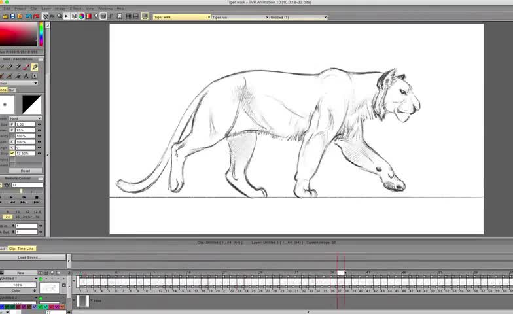Click the crosshair guideline toolbar icon
513x314 pixels.
[x=111, y=16]
